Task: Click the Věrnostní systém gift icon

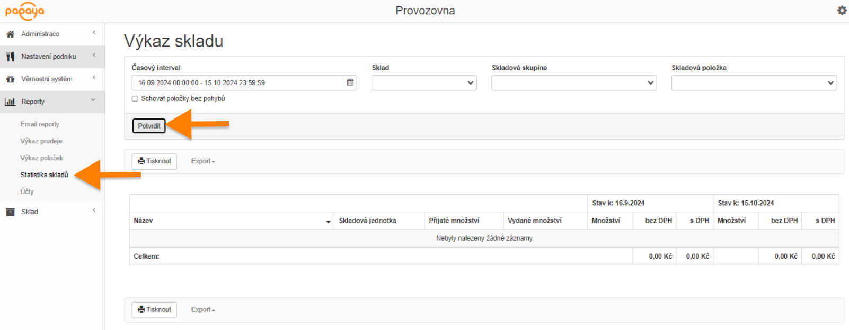Action: [x=10, y=79]
